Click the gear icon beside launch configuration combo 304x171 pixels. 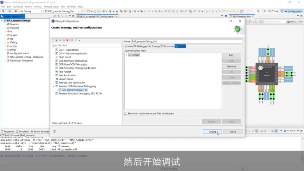click(82, 11)
